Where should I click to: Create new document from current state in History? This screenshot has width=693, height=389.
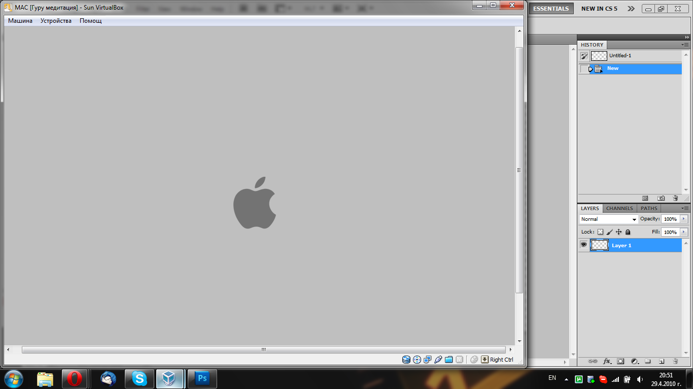pyautogui.click(x=645, y=198)
